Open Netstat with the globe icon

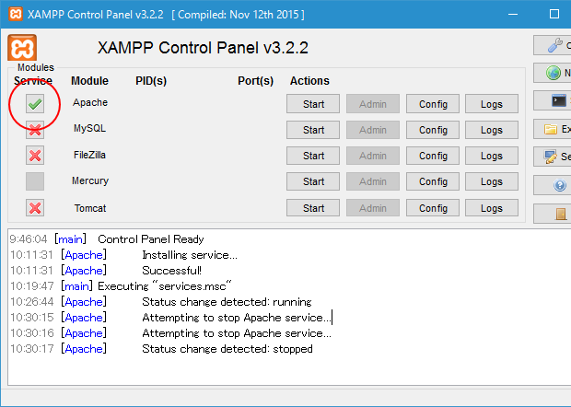(554, 74)
